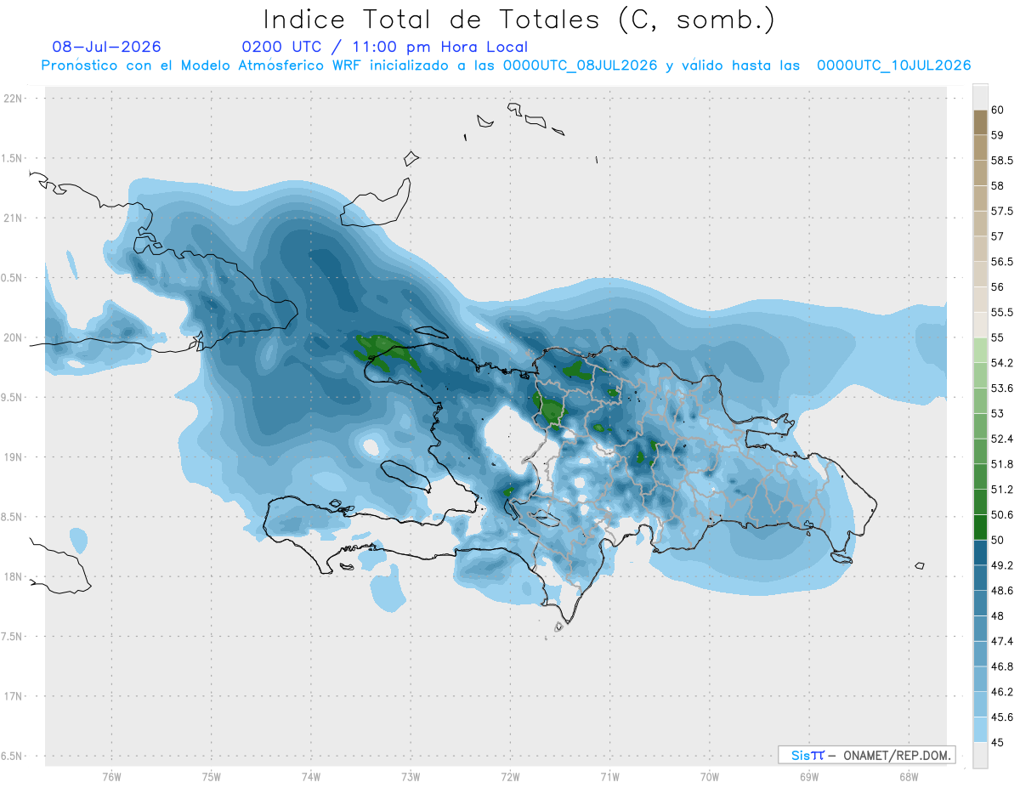Screen dimensions: 1020x788
Task: Click the colorbar label '55'
Action: click(x=997, y=338)
